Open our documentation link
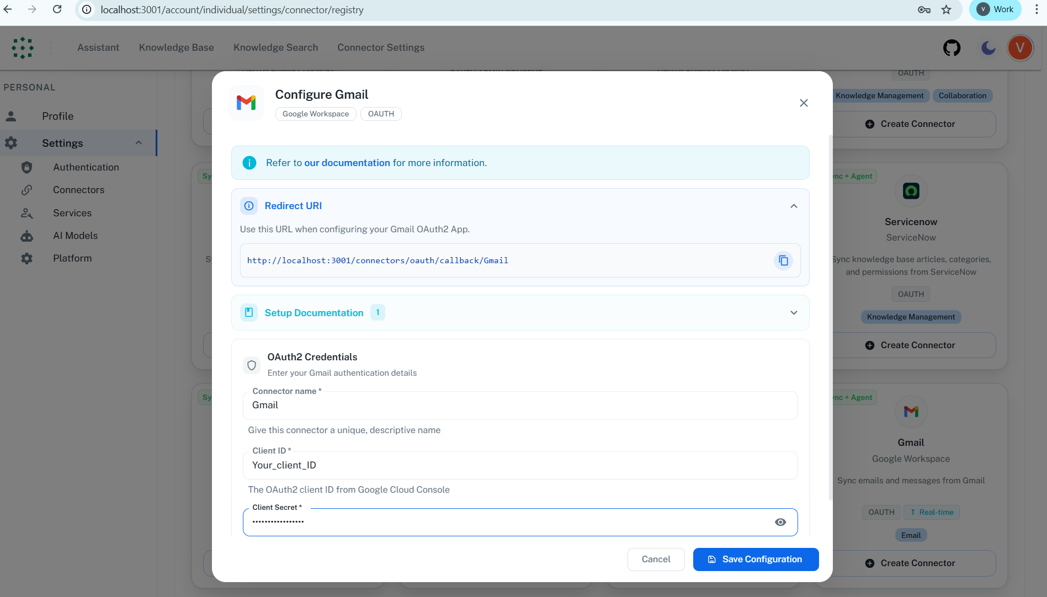The image size is (1047, 597). pyautogui.click(x=347, y=163)
